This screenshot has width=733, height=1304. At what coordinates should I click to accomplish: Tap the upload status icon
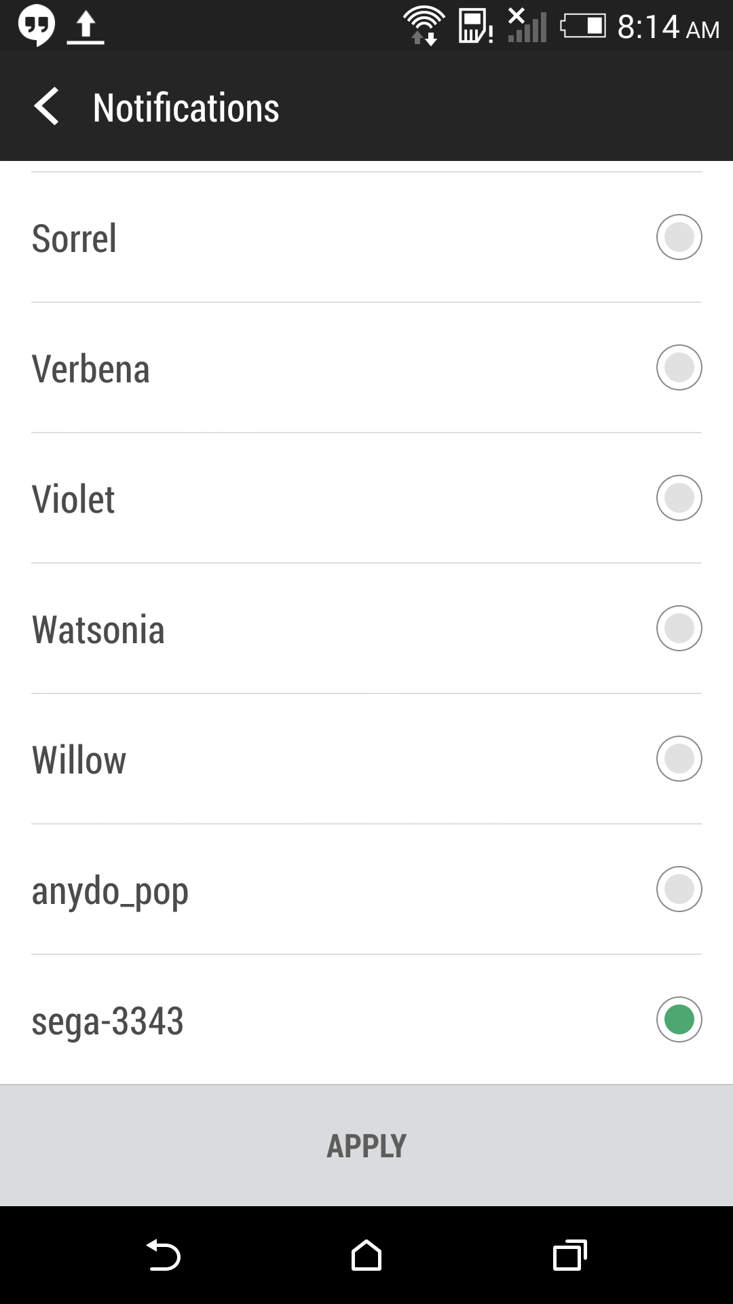pos(86,29)
